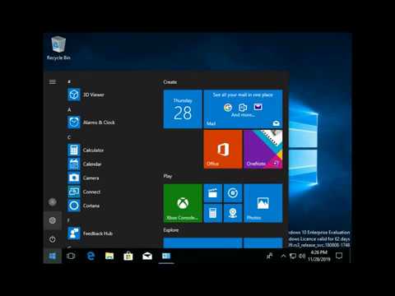This screenshot has width=395, height=296.
Task: Open network status tray icon
Action: (293, 256)
